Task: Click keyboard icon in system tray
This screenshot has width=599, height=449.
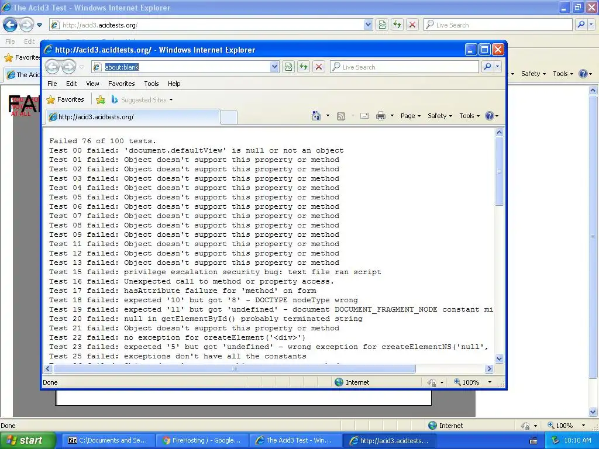Action: click(533, 441)
